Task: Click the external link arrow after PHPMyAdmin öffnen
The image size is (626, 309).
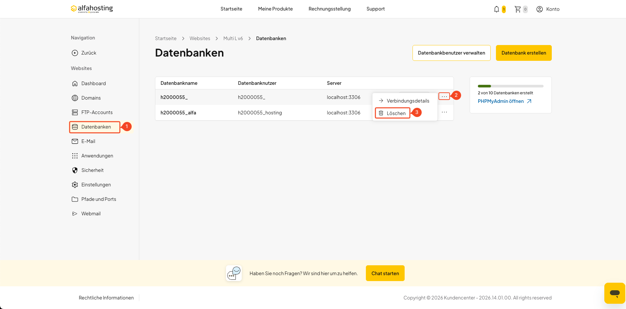Action: click(529, 101)
